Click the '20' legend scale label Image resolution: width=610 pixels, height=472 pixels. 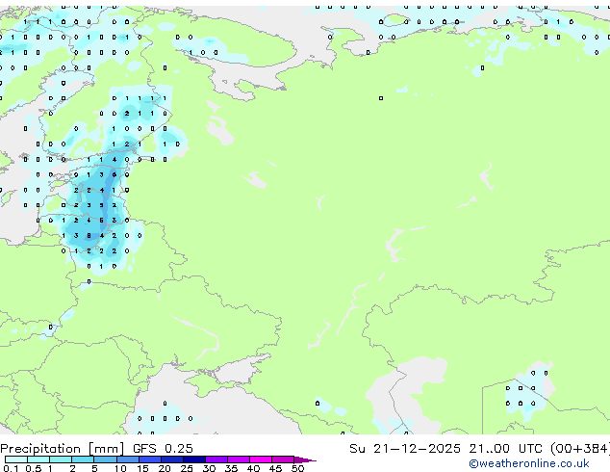click(165, 468)
